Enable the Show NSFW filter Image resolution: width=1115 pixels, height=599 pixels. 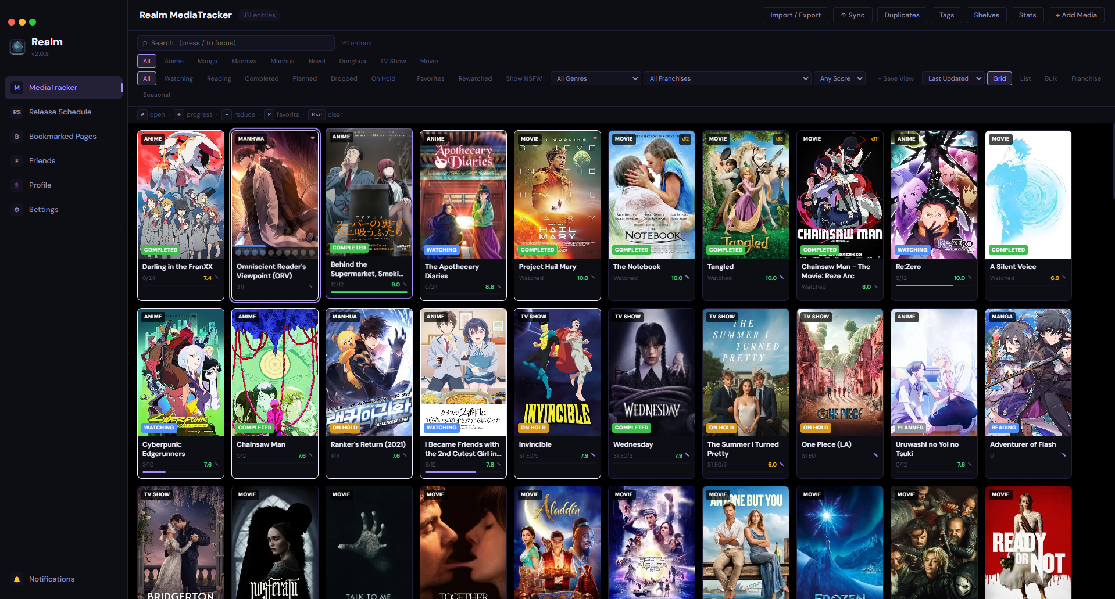click(x=524, y=78)
